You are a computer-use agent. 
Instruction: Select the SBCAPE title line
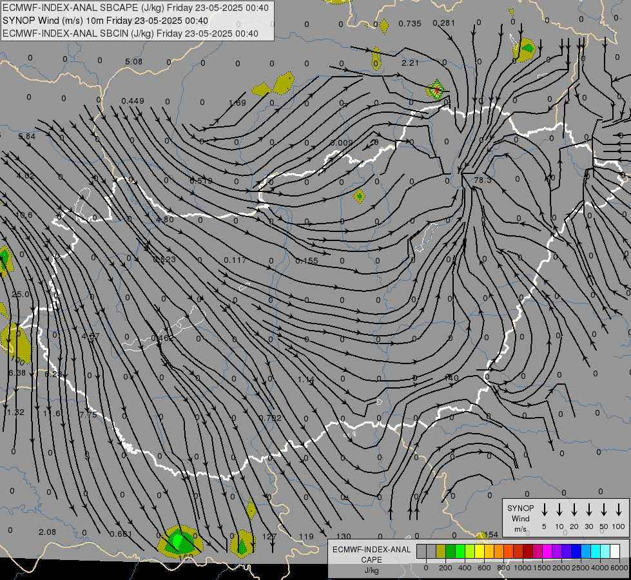coord(135,8)
